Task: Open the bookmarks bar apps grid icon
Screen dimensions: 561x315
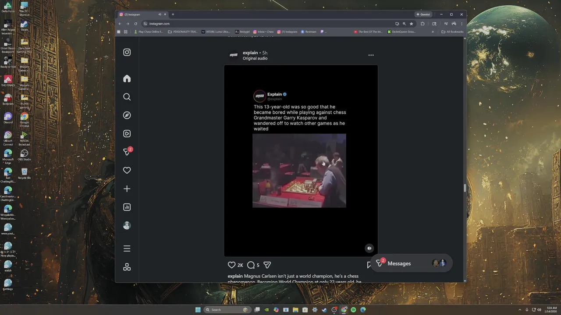Action: 126,32
